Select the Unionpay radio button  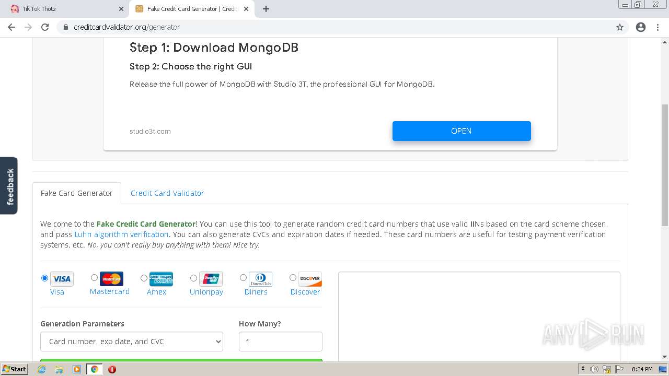tap(193, 278)
